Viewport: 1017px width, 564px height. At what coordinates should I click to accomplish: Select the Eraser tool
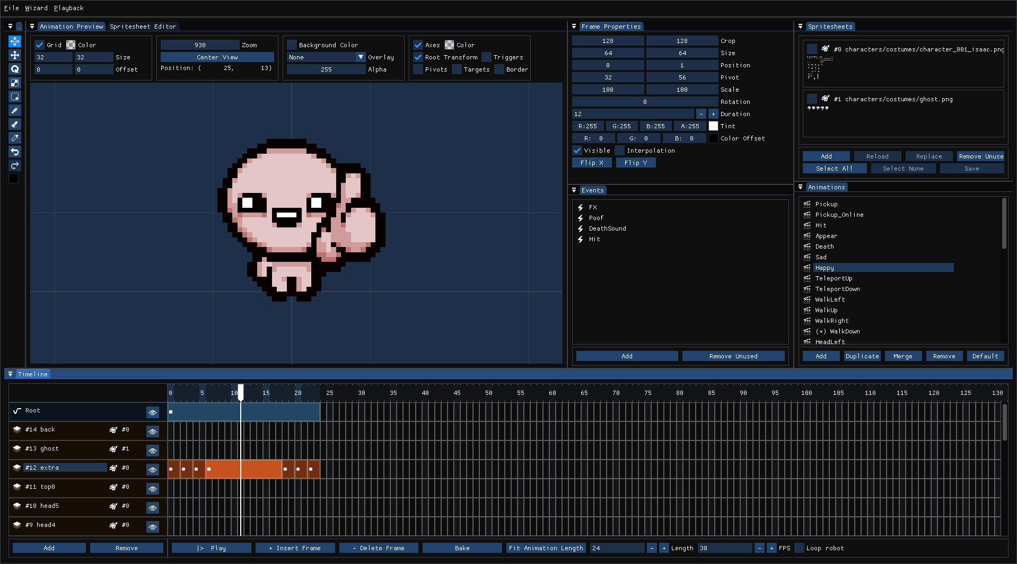tap(15, 124)
